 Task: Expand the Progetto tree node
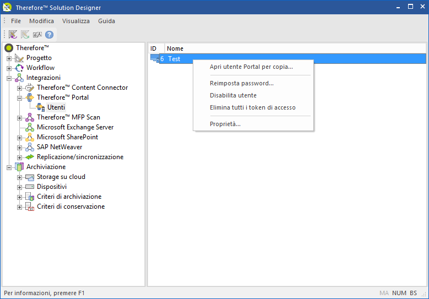tap(9, 58)
